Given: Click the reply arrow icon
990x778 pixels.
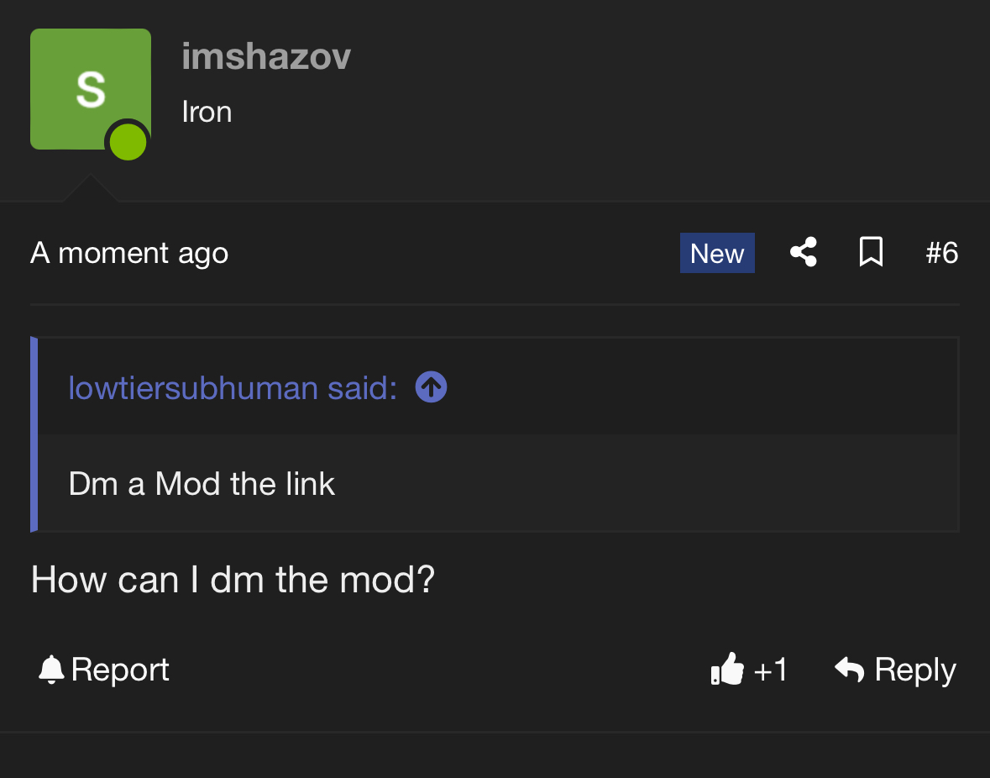Looking at the screenshot, I should coord(850,670).
